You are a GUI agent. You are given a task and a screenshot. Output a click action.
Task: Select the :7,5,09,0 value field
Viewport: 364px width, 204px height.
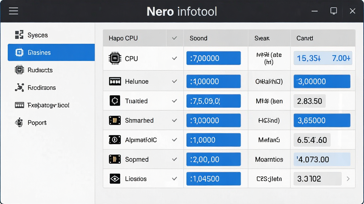click(x=214, y=101)
